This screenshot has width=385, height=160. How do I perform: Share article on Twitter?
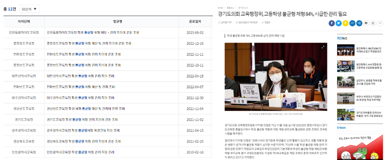[x=338, y=23]
